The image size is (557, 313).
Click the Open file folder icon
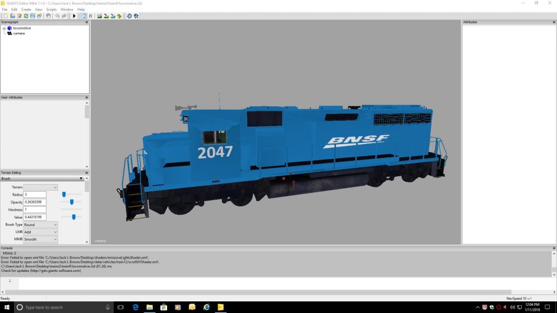click(x=12, y=16)
